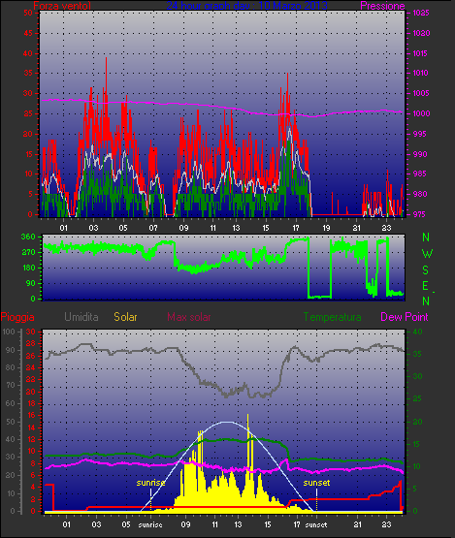
Task: Click the 90 wind direction axis value
Action: tap(30, 283)
